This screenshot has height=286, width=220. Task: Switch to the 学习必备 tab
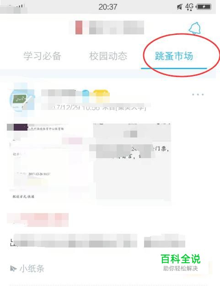[42, 56]
